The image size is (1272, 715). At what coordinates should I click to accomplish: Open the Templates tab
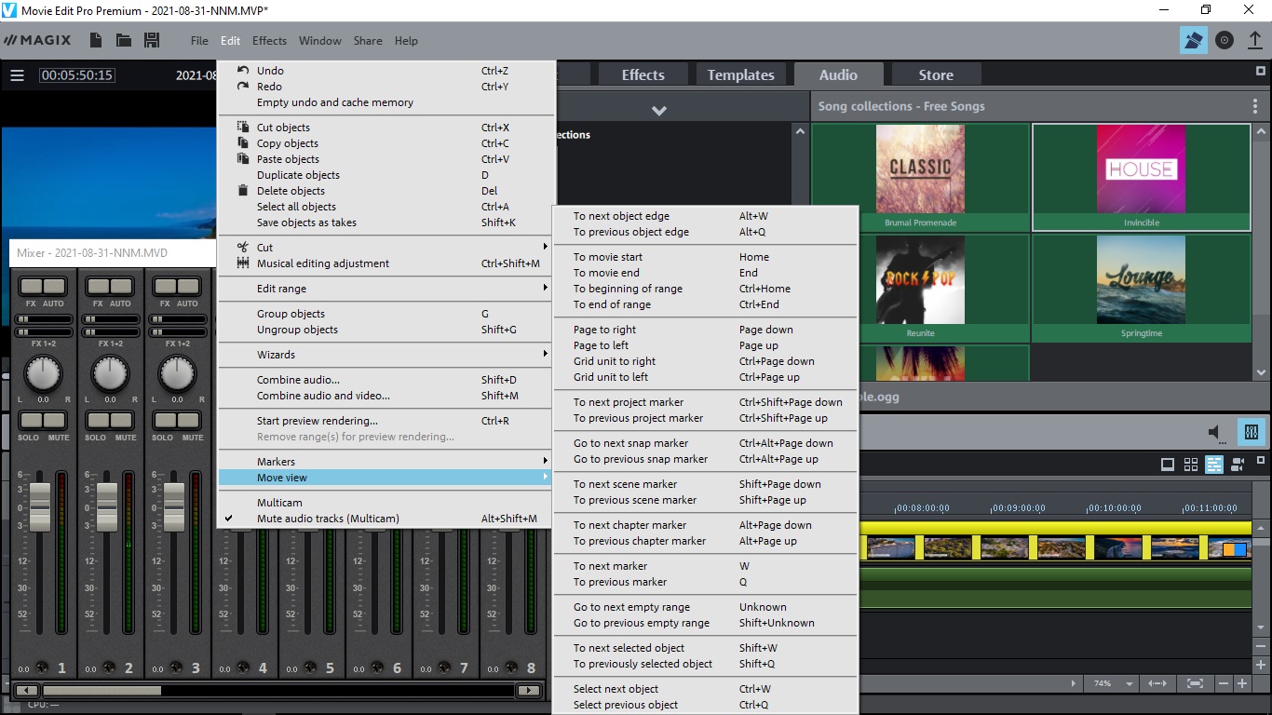coord(740,75)
